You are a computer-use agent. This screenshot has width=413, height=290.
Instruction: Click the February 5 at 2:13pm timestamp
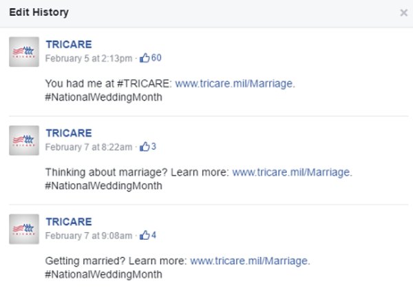click(89, 59)
